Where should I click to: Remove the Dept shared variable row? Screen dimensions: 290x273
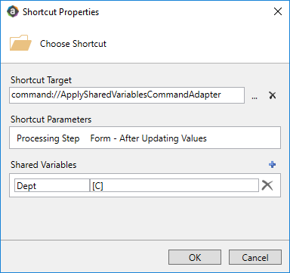coord(267,185)
